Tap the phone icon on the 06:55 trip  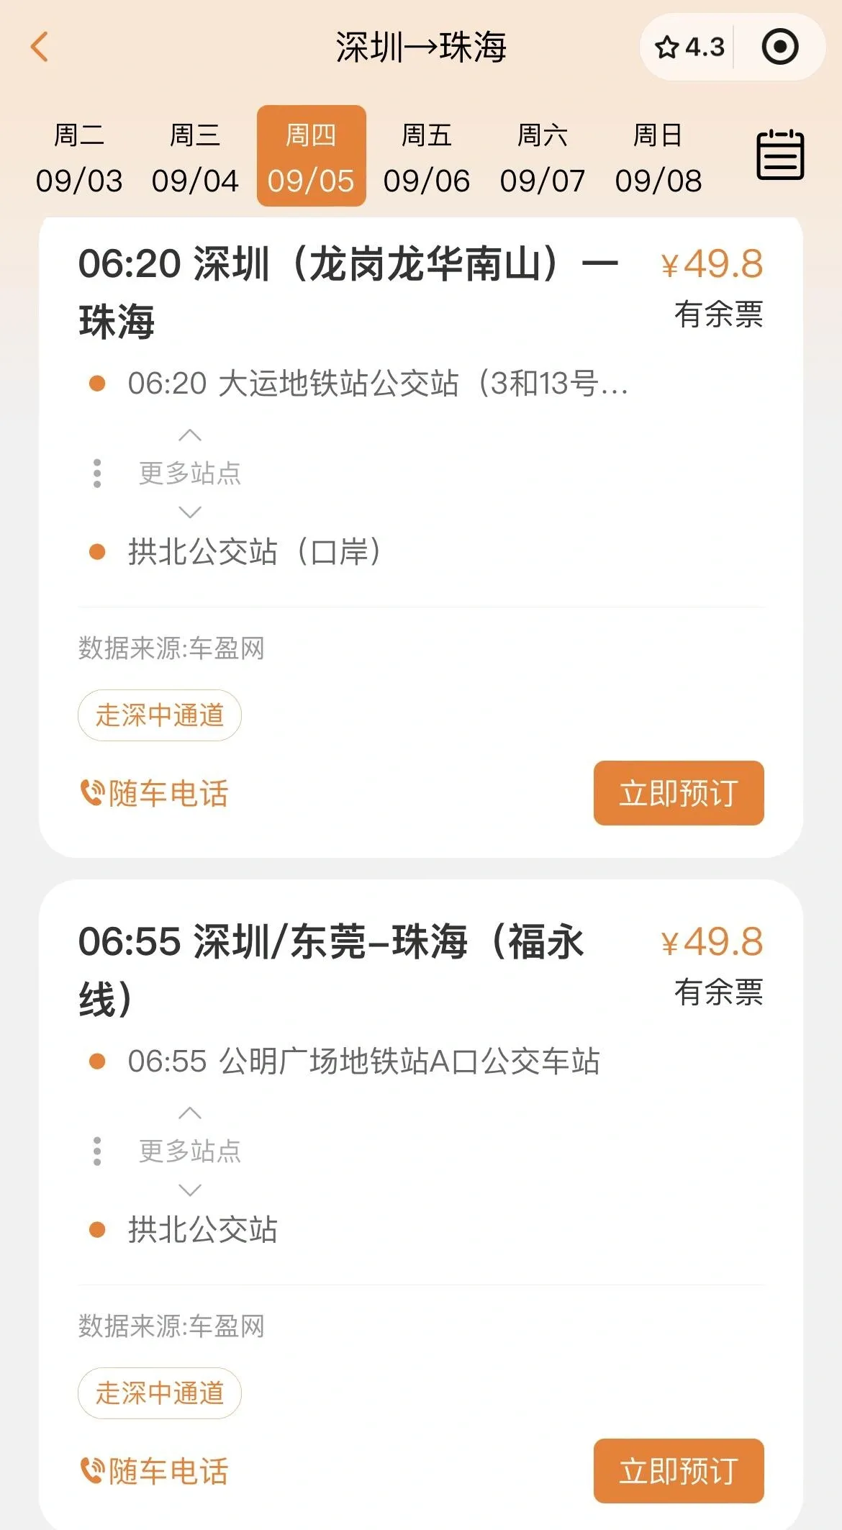92,1471
